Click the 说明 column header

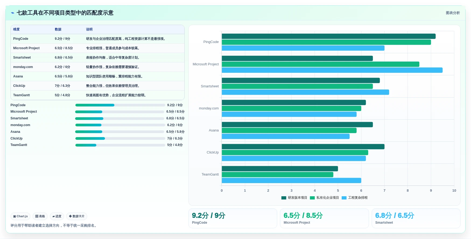[89, 29]
